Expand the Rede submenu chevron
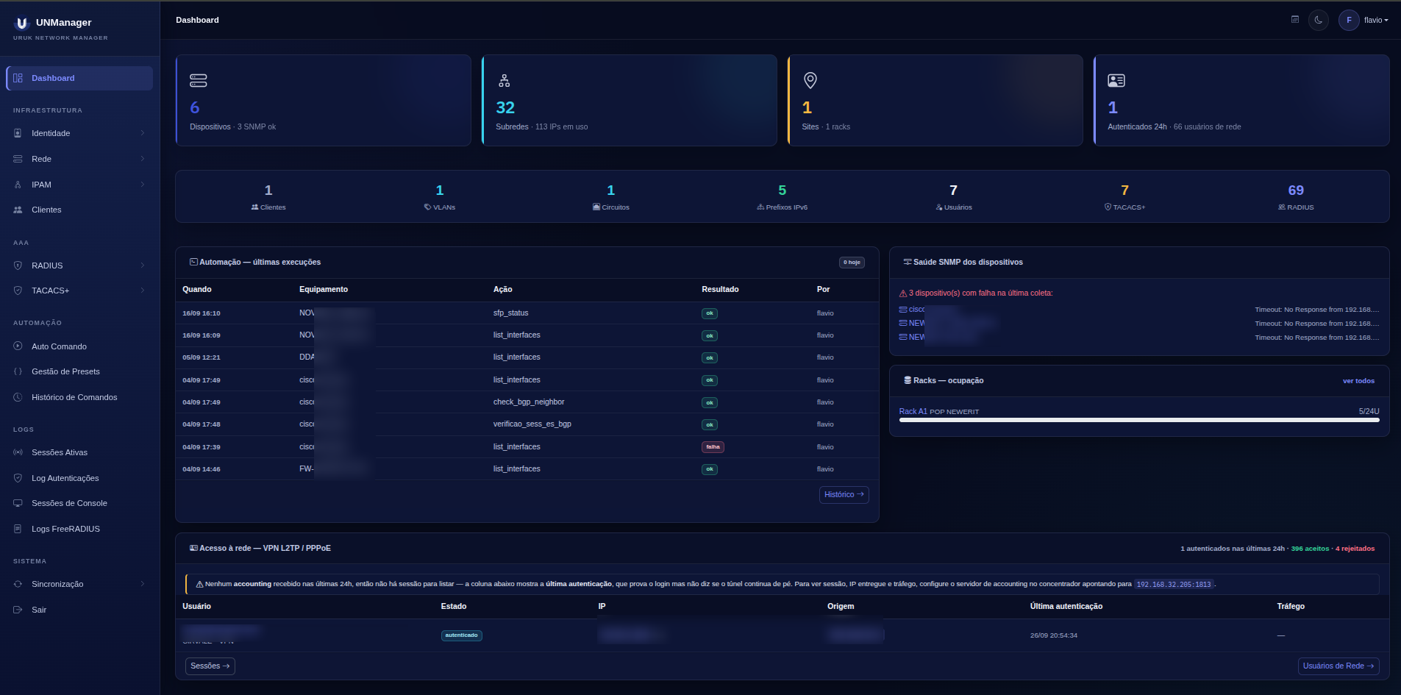The height and width of the screenshot is (695, 1401). point(143,159)
